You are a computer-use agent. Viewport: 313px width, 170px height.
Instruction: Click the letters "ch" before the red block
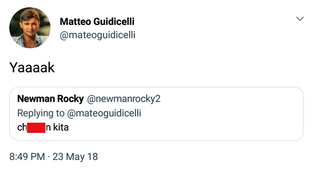pos(22,127)
